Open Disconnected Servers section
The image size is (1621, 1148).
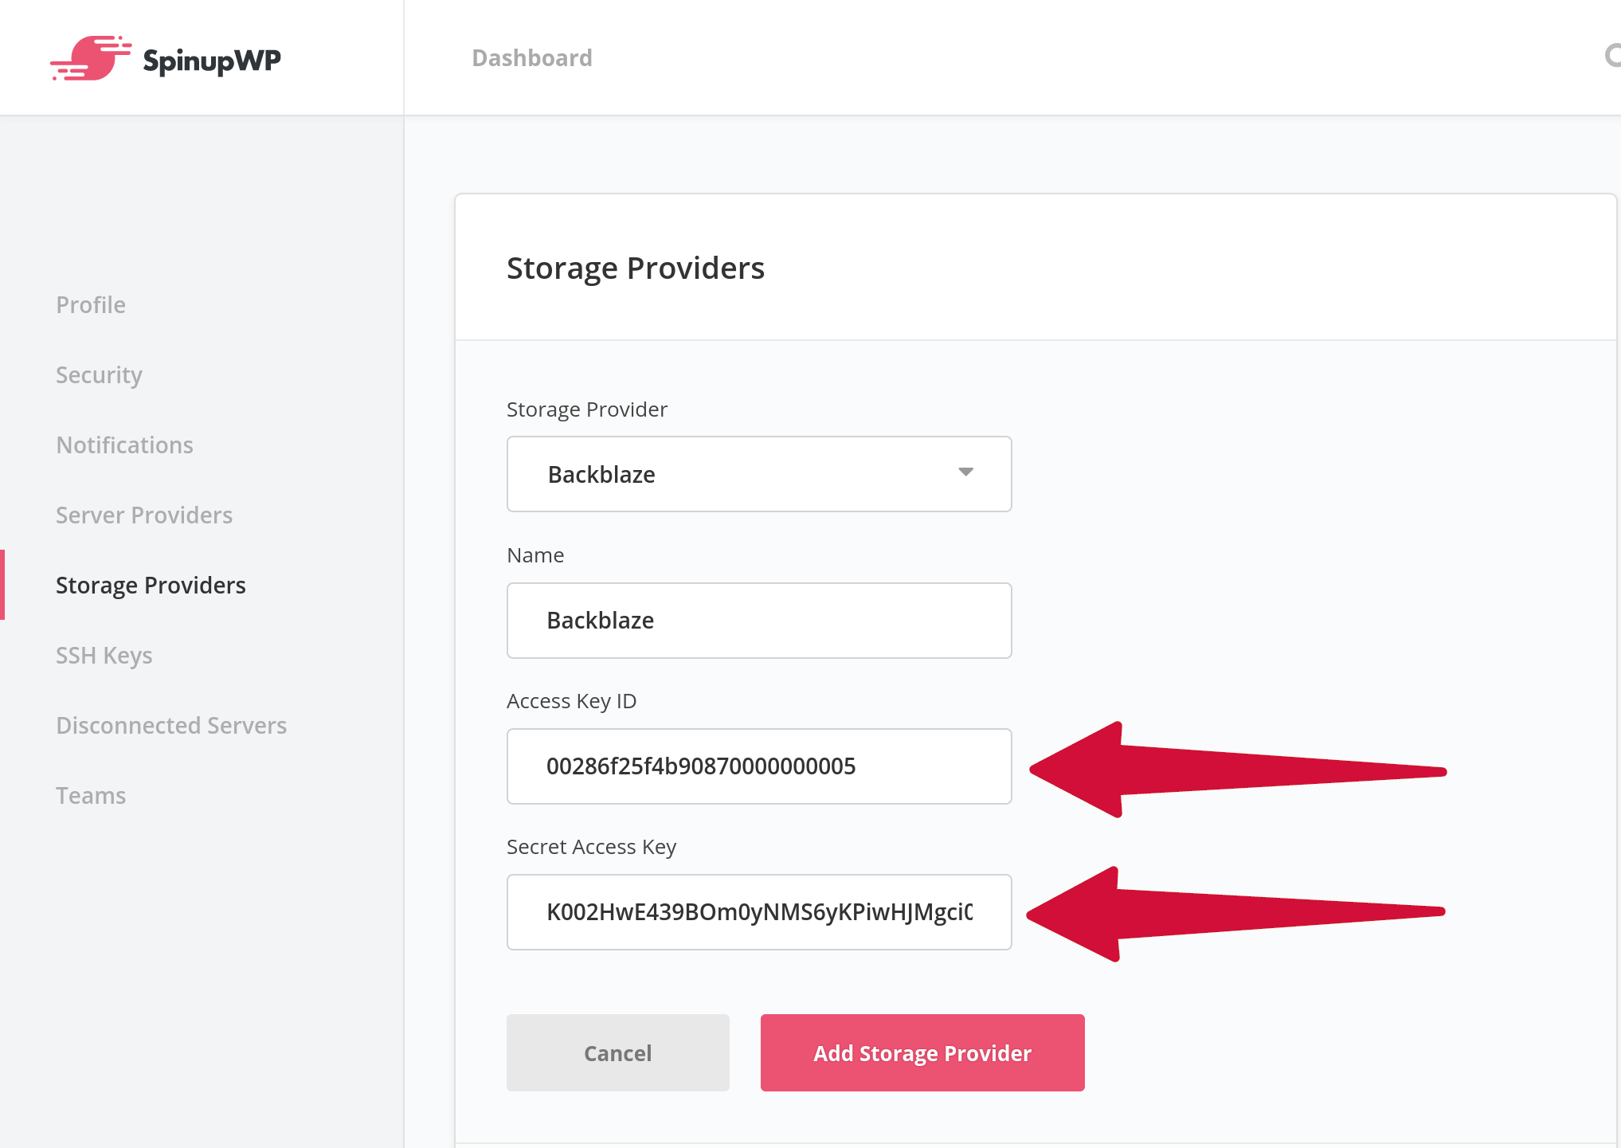171,724
